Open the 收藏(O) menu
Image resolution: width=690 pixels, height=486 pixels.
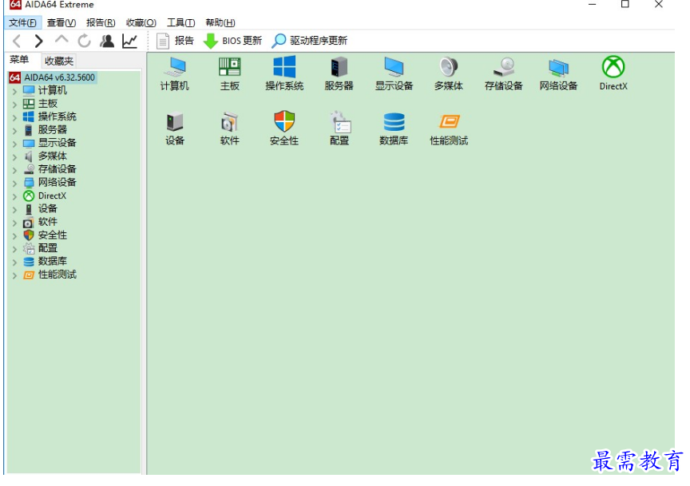click(141, 22)
